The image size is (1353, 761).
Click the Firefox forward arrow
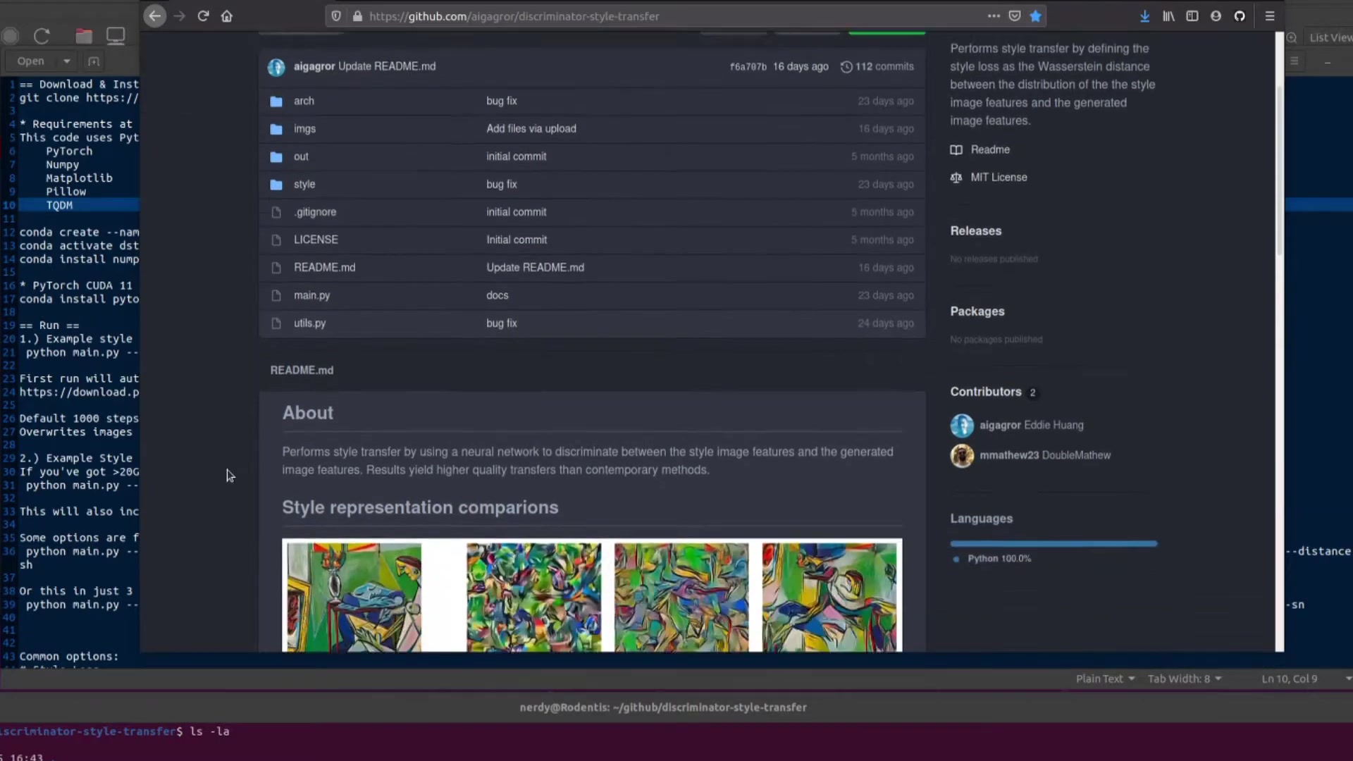(179, 16)
